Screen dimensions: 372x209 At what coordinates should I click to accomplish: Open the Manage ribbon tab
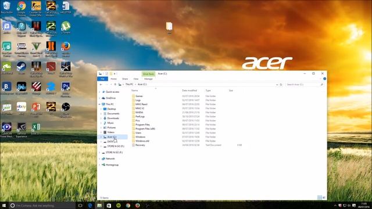(149, 79)
